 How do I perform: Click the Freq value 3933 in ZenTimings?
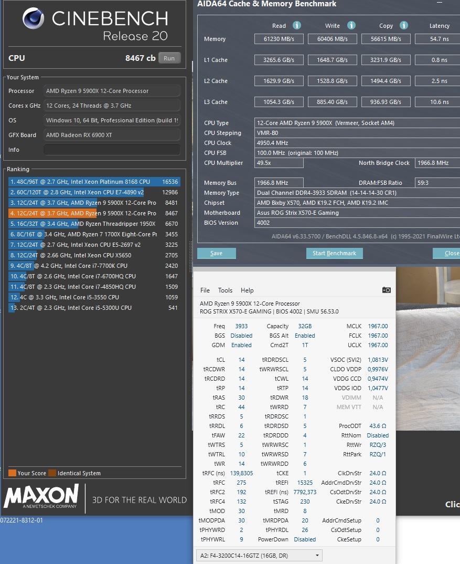pyautogui.click(x=241, y=326)
